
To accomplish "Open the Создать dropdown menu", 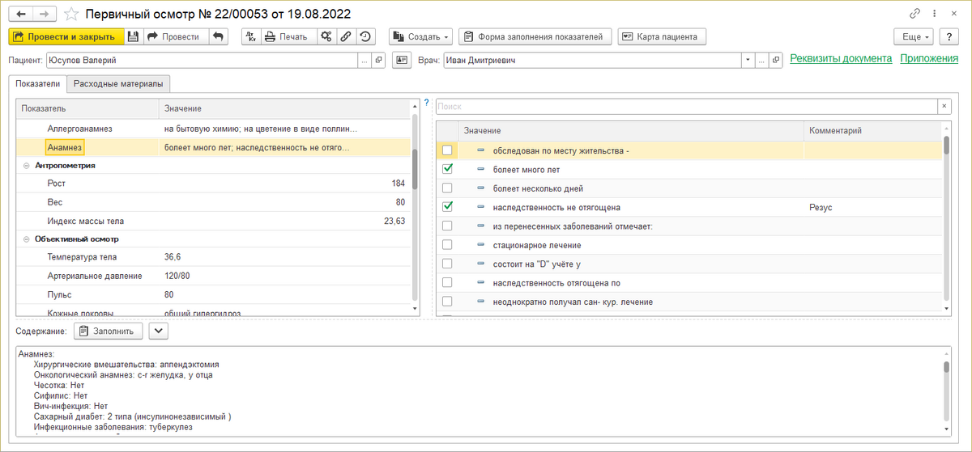I will (x=420, y=36).
